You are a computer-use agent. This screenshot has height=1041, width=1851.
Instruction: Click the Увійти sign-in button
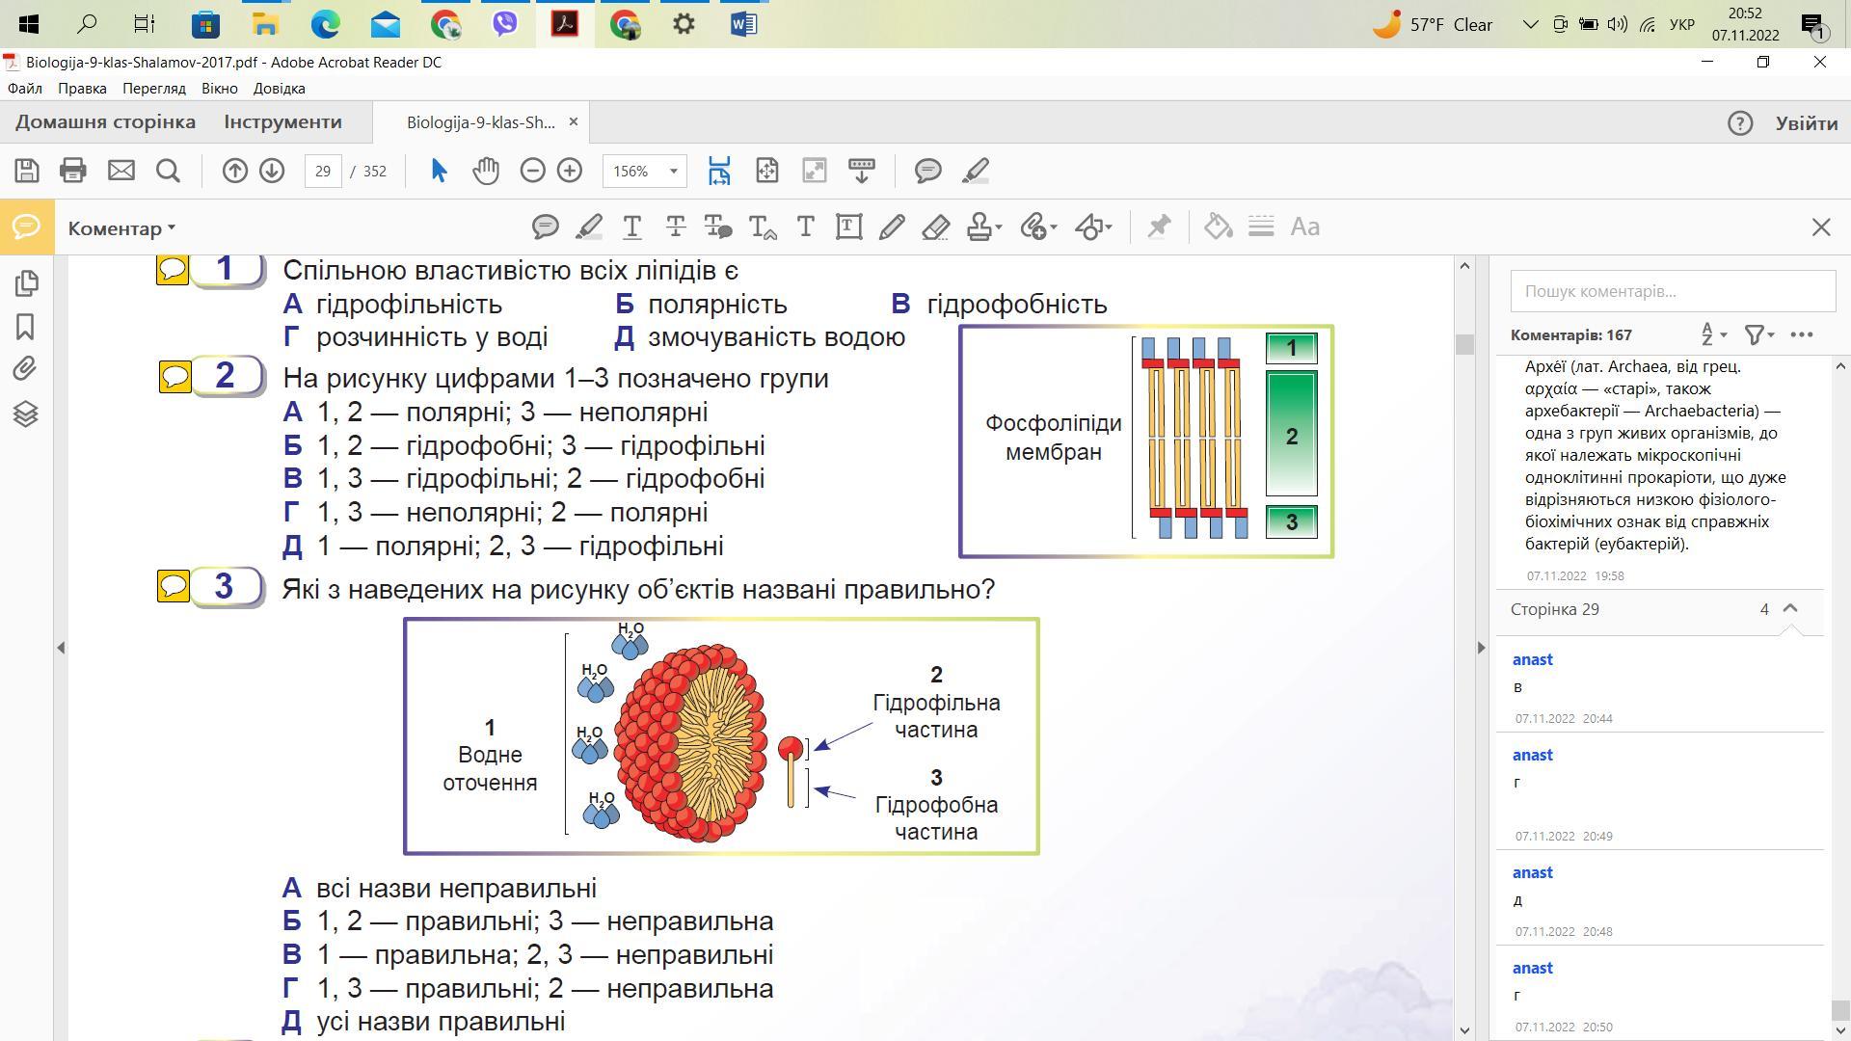(x=1807, y=123)
